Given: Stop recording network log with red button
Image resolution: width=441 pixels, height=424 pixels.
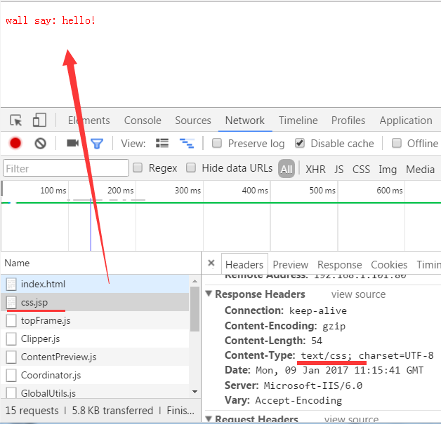Looking at the screenshot, I should coord(15,143).
